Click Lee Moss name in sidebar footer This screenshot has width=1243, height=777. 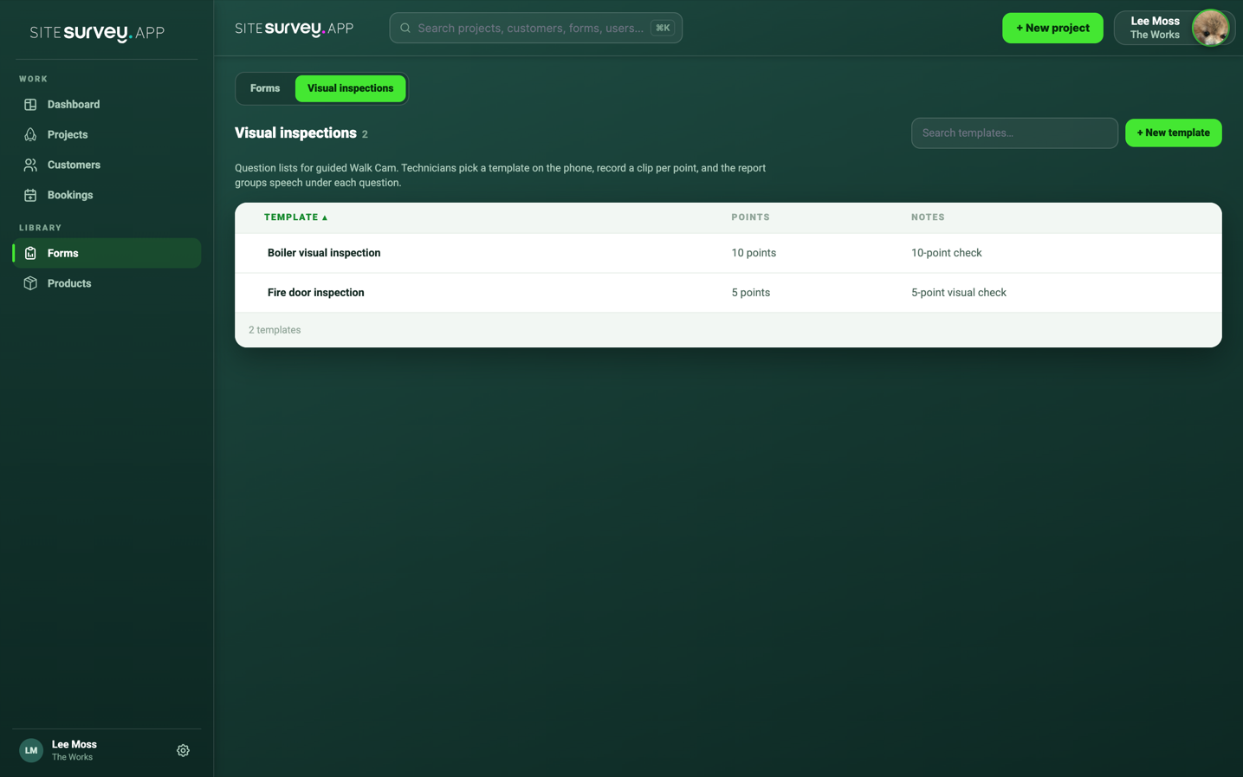tap(74, 744)
